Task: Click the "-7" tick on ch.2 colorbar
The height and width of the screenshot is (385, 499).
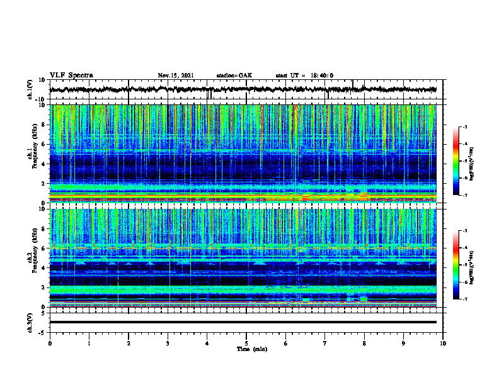Action: tap(464, 299)
